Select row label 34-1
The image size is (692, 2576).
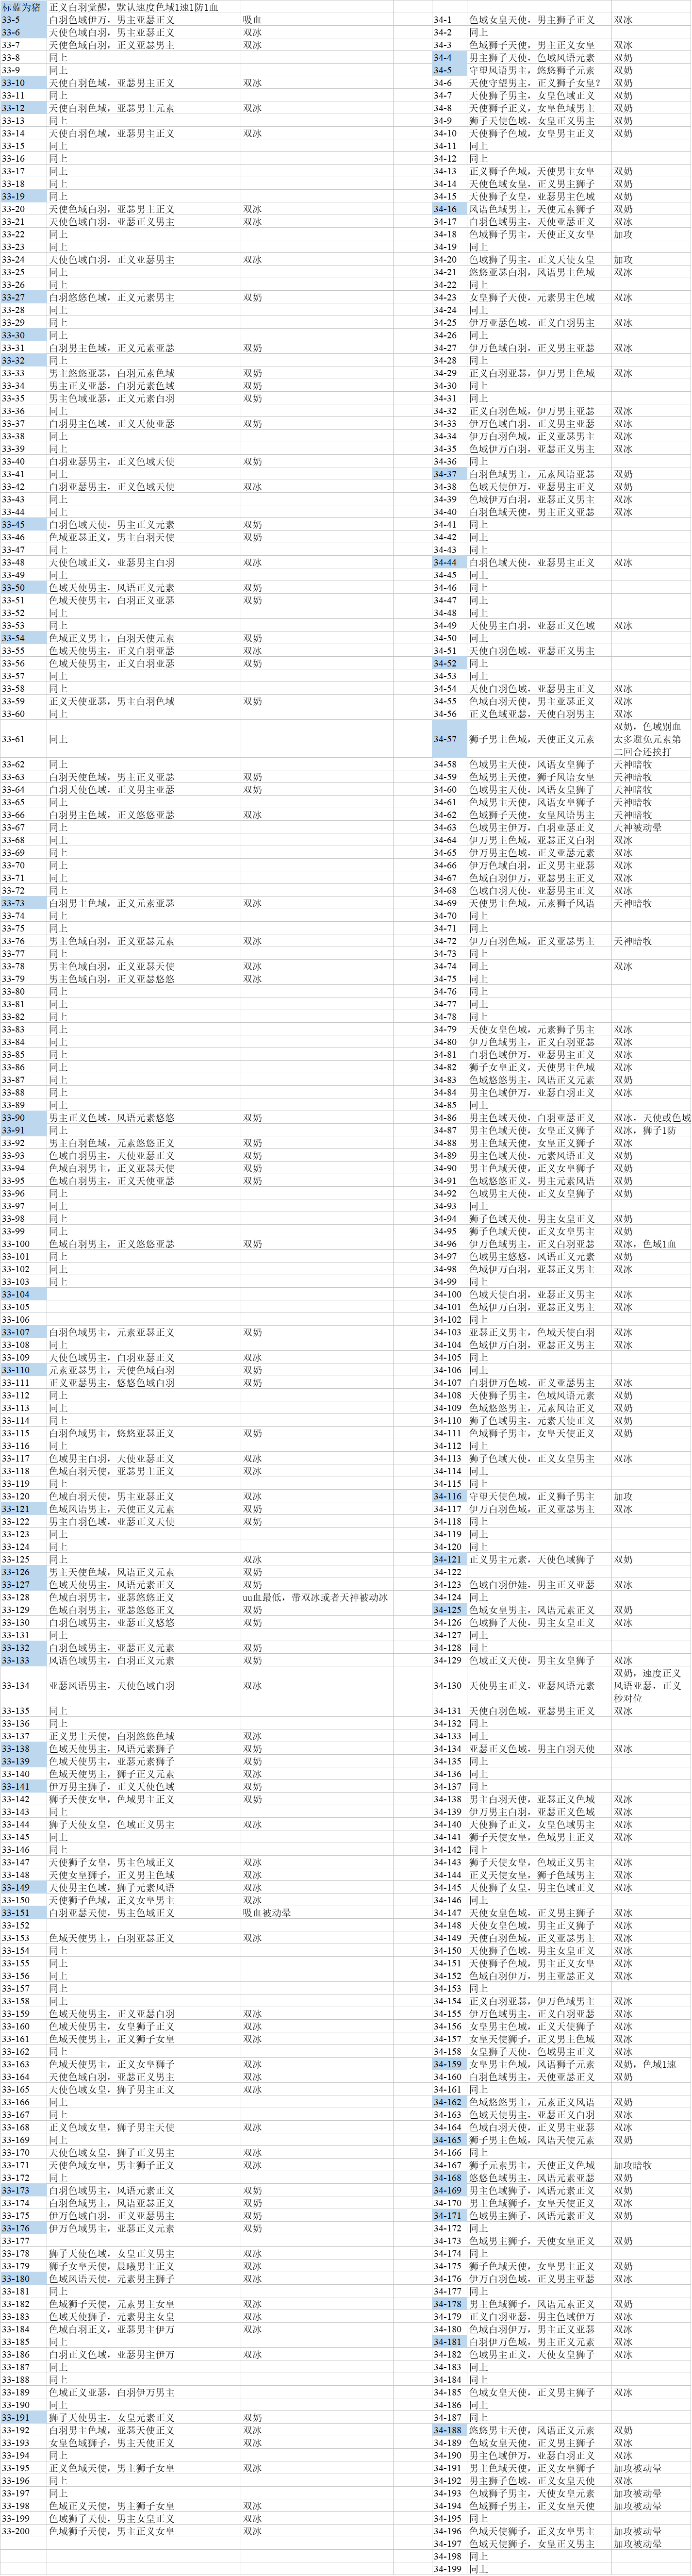tap(449, 20)
